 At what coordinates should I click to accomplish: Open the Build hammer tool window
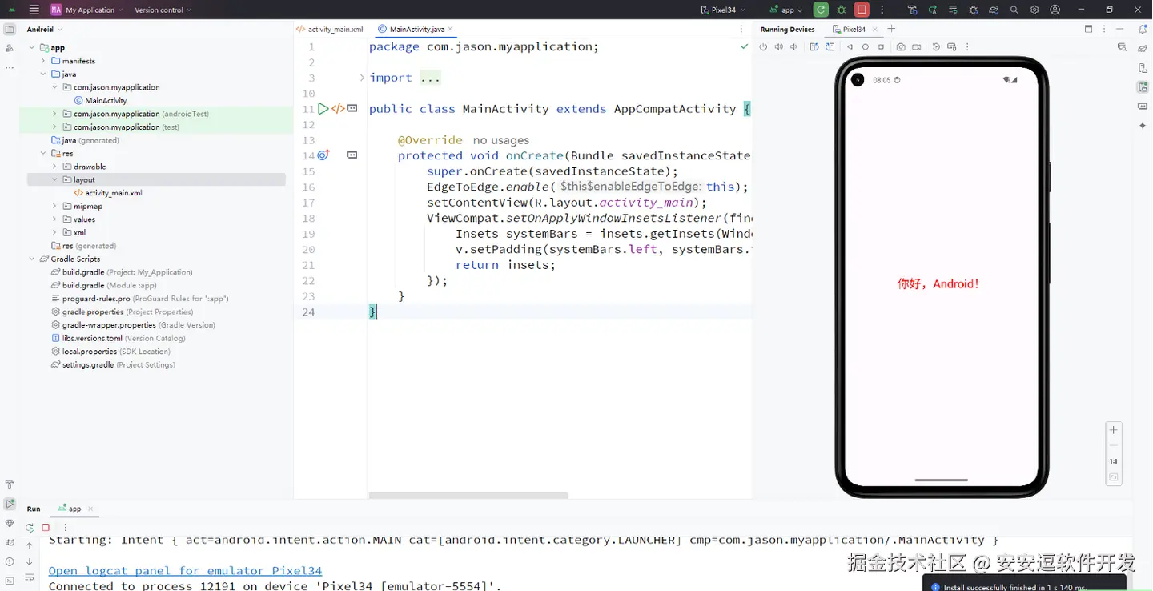pos(10,485)
